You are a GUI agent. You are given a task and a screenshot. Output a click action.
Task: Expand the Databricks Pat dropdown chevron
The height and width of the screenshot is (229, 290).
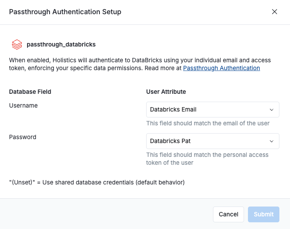[271, 141]
